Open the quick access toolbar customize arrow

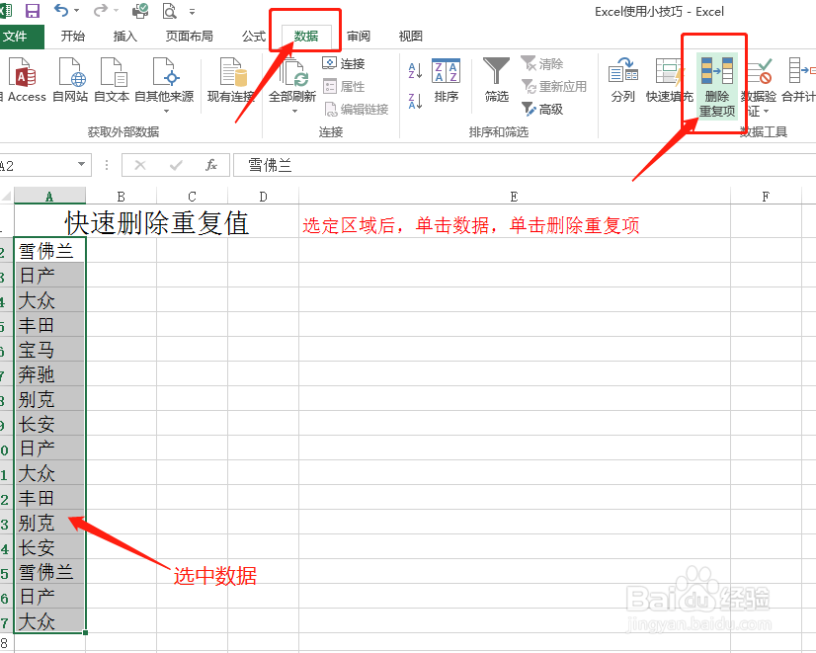(192, 12)
